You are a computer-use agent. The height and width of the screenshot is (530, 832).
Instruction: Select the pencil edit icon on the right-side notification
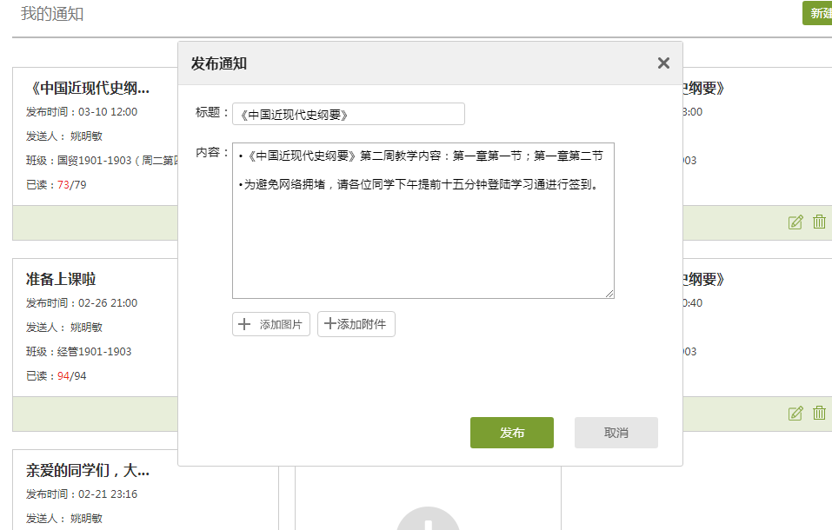(x=795, y=414)
